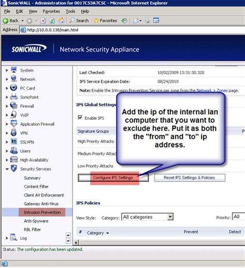Viewport: 245px width, 268px height.
Task: Click the Detect column header
Action: [235, 232]
